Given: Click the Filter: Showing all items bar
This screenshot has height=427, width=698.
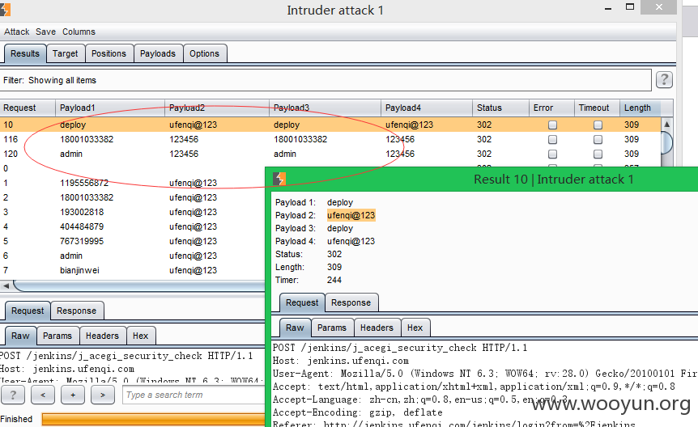Looking at the screenshot, I should [x=326, y=80].
